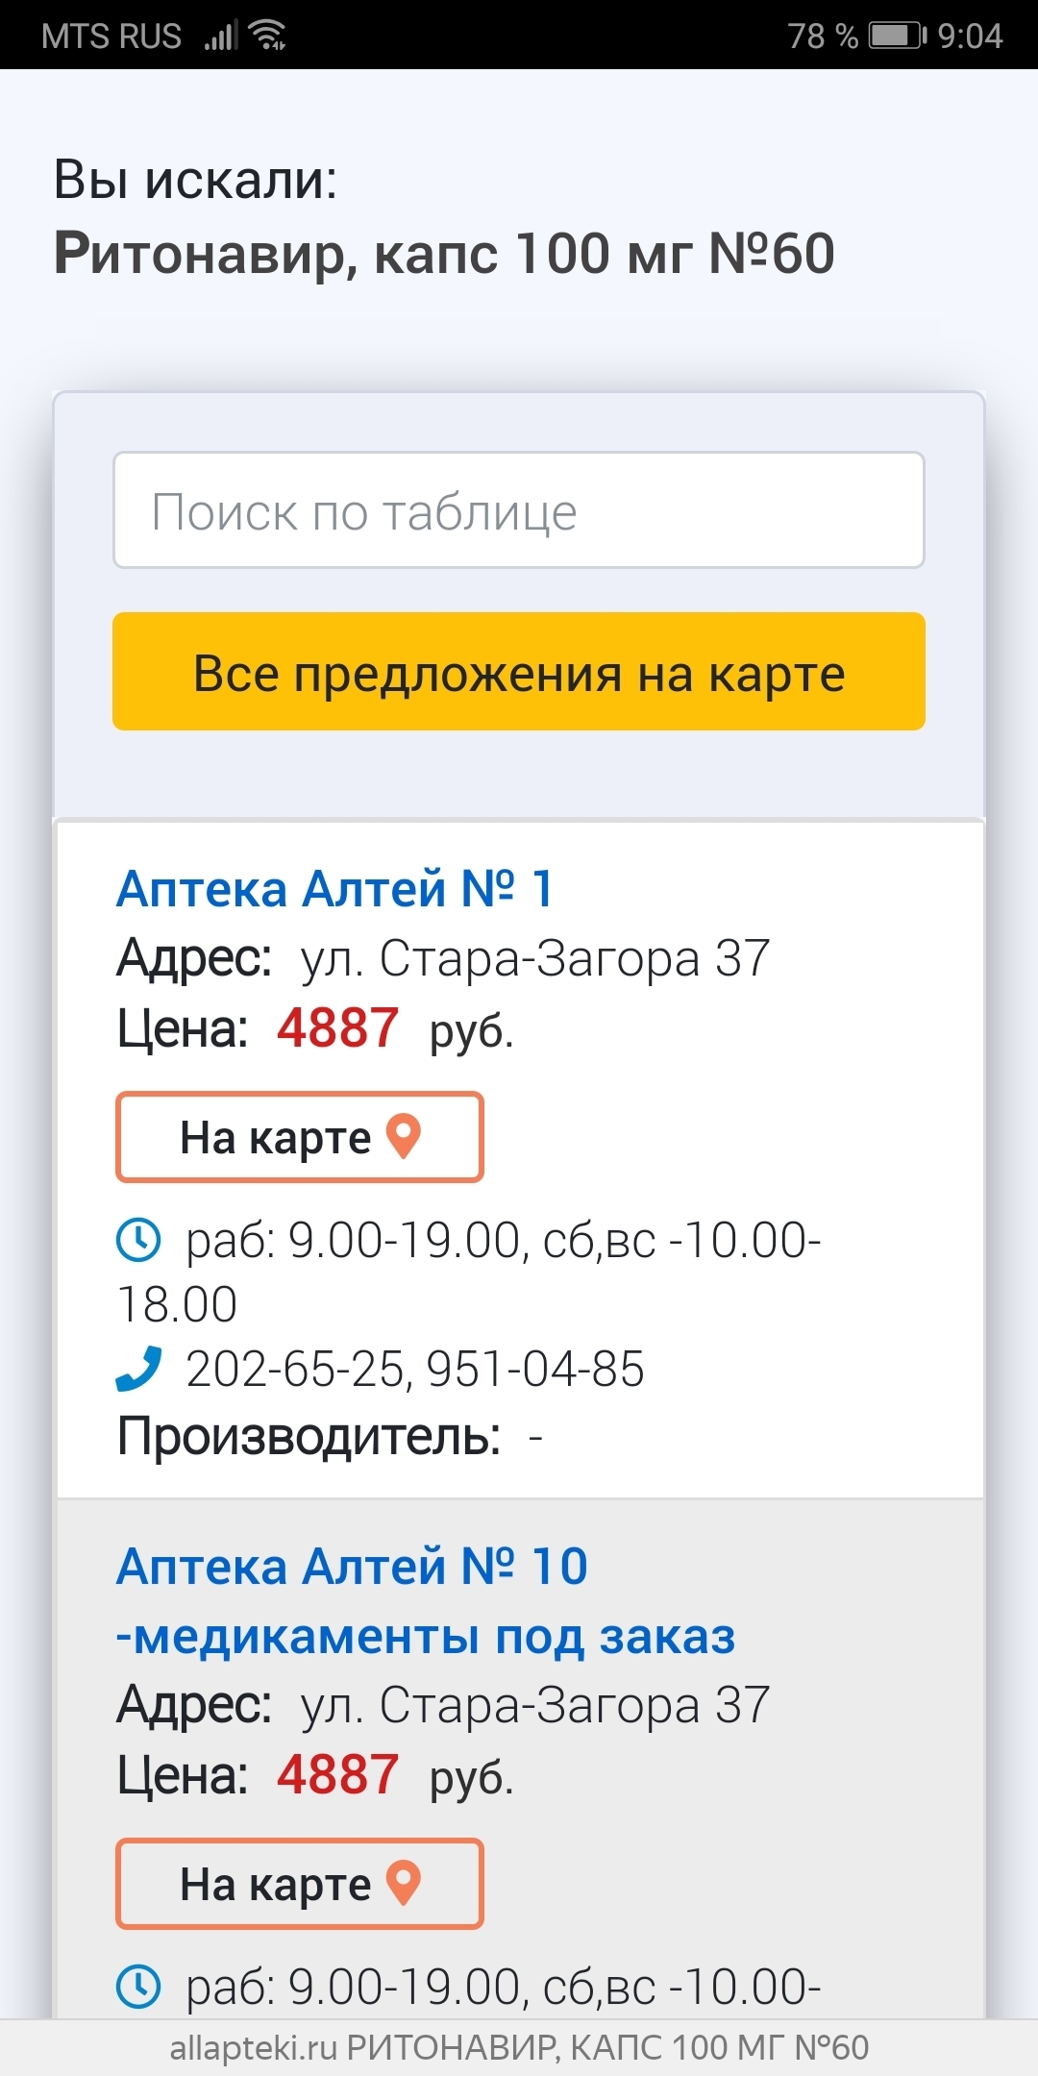Image resolution: width=1038 pixels, height=2076 pixels.
Task: Call the number 202-65-25, 951-04-85
Action: coord(414,1369)
